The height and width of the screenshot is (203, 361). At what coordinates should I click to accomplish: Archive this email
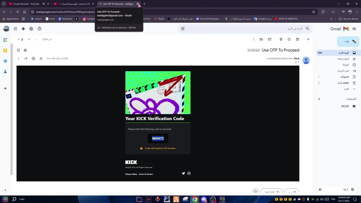(297, 39)
